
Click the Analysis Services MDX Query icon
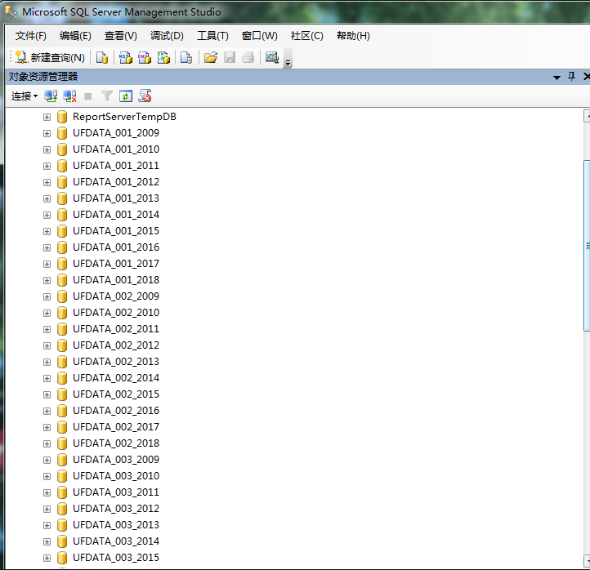(126, 57)
